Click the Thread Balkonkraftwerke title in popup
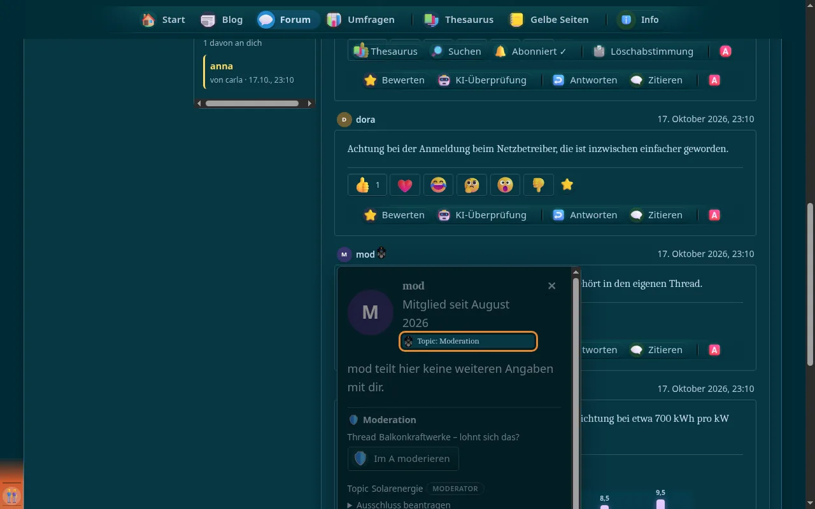 point(433,437)
